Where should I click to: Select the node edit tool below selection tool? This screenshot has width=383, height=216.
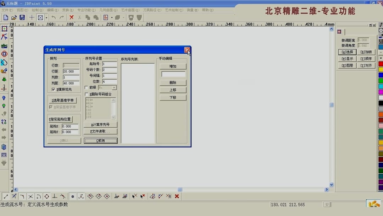[x=5, y=37]
